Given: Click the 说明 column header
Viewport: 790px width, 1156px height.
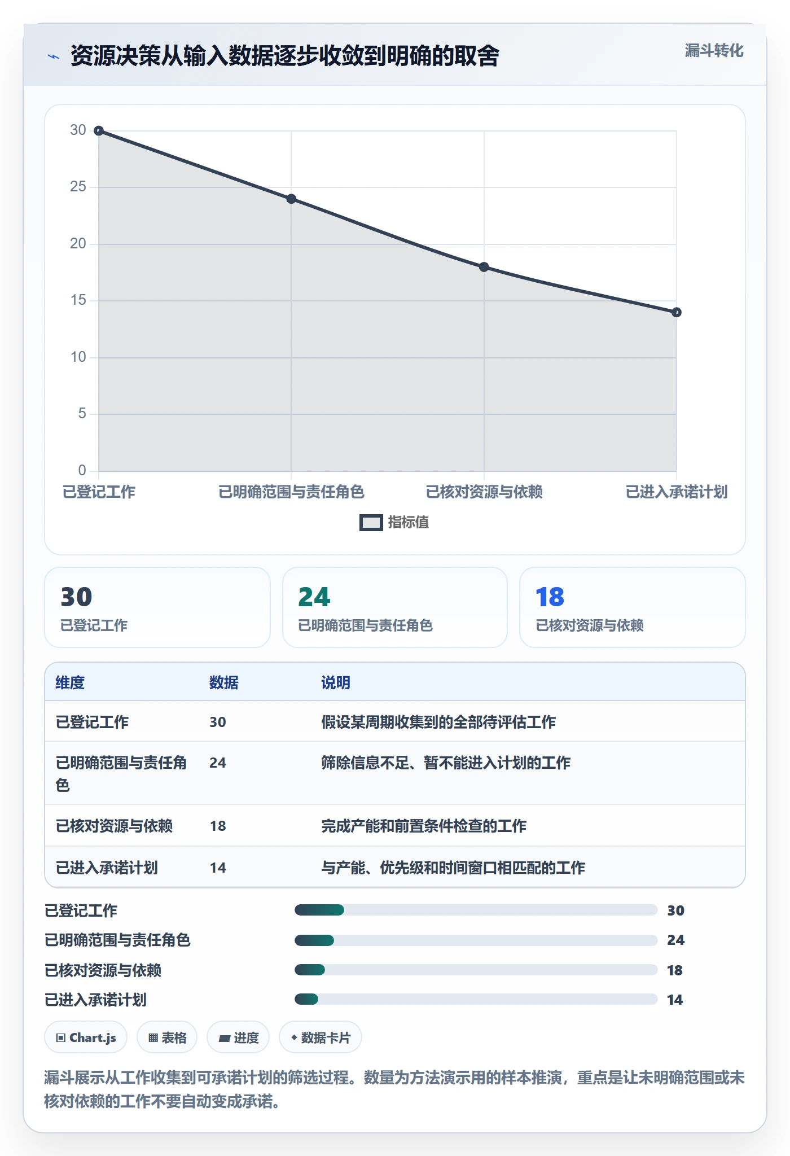Looking at the screenshot, I should tap(336, 682).
